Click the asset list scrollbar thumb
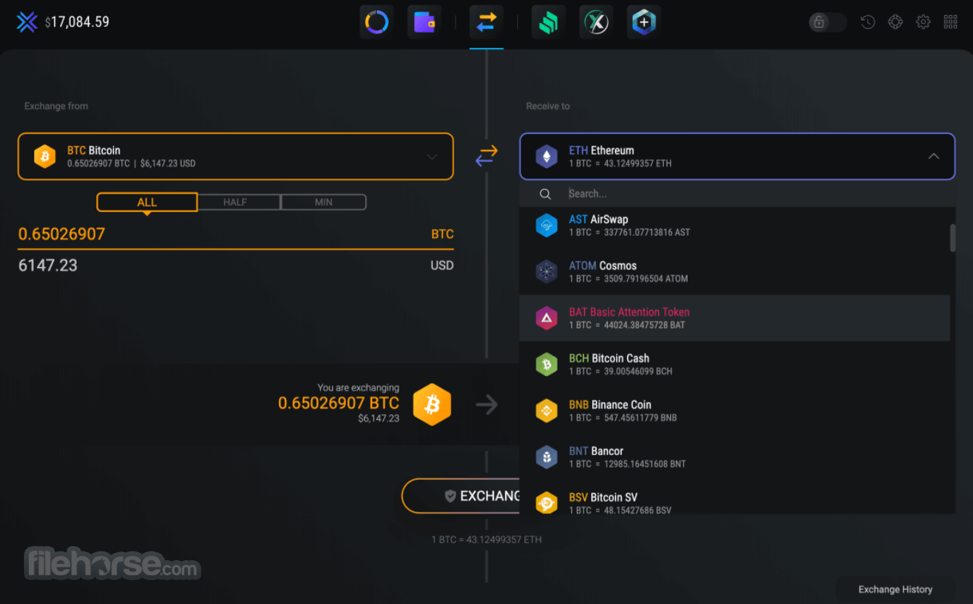The height and width of the screenshot is (604, 973). click(x=952, y=237)
